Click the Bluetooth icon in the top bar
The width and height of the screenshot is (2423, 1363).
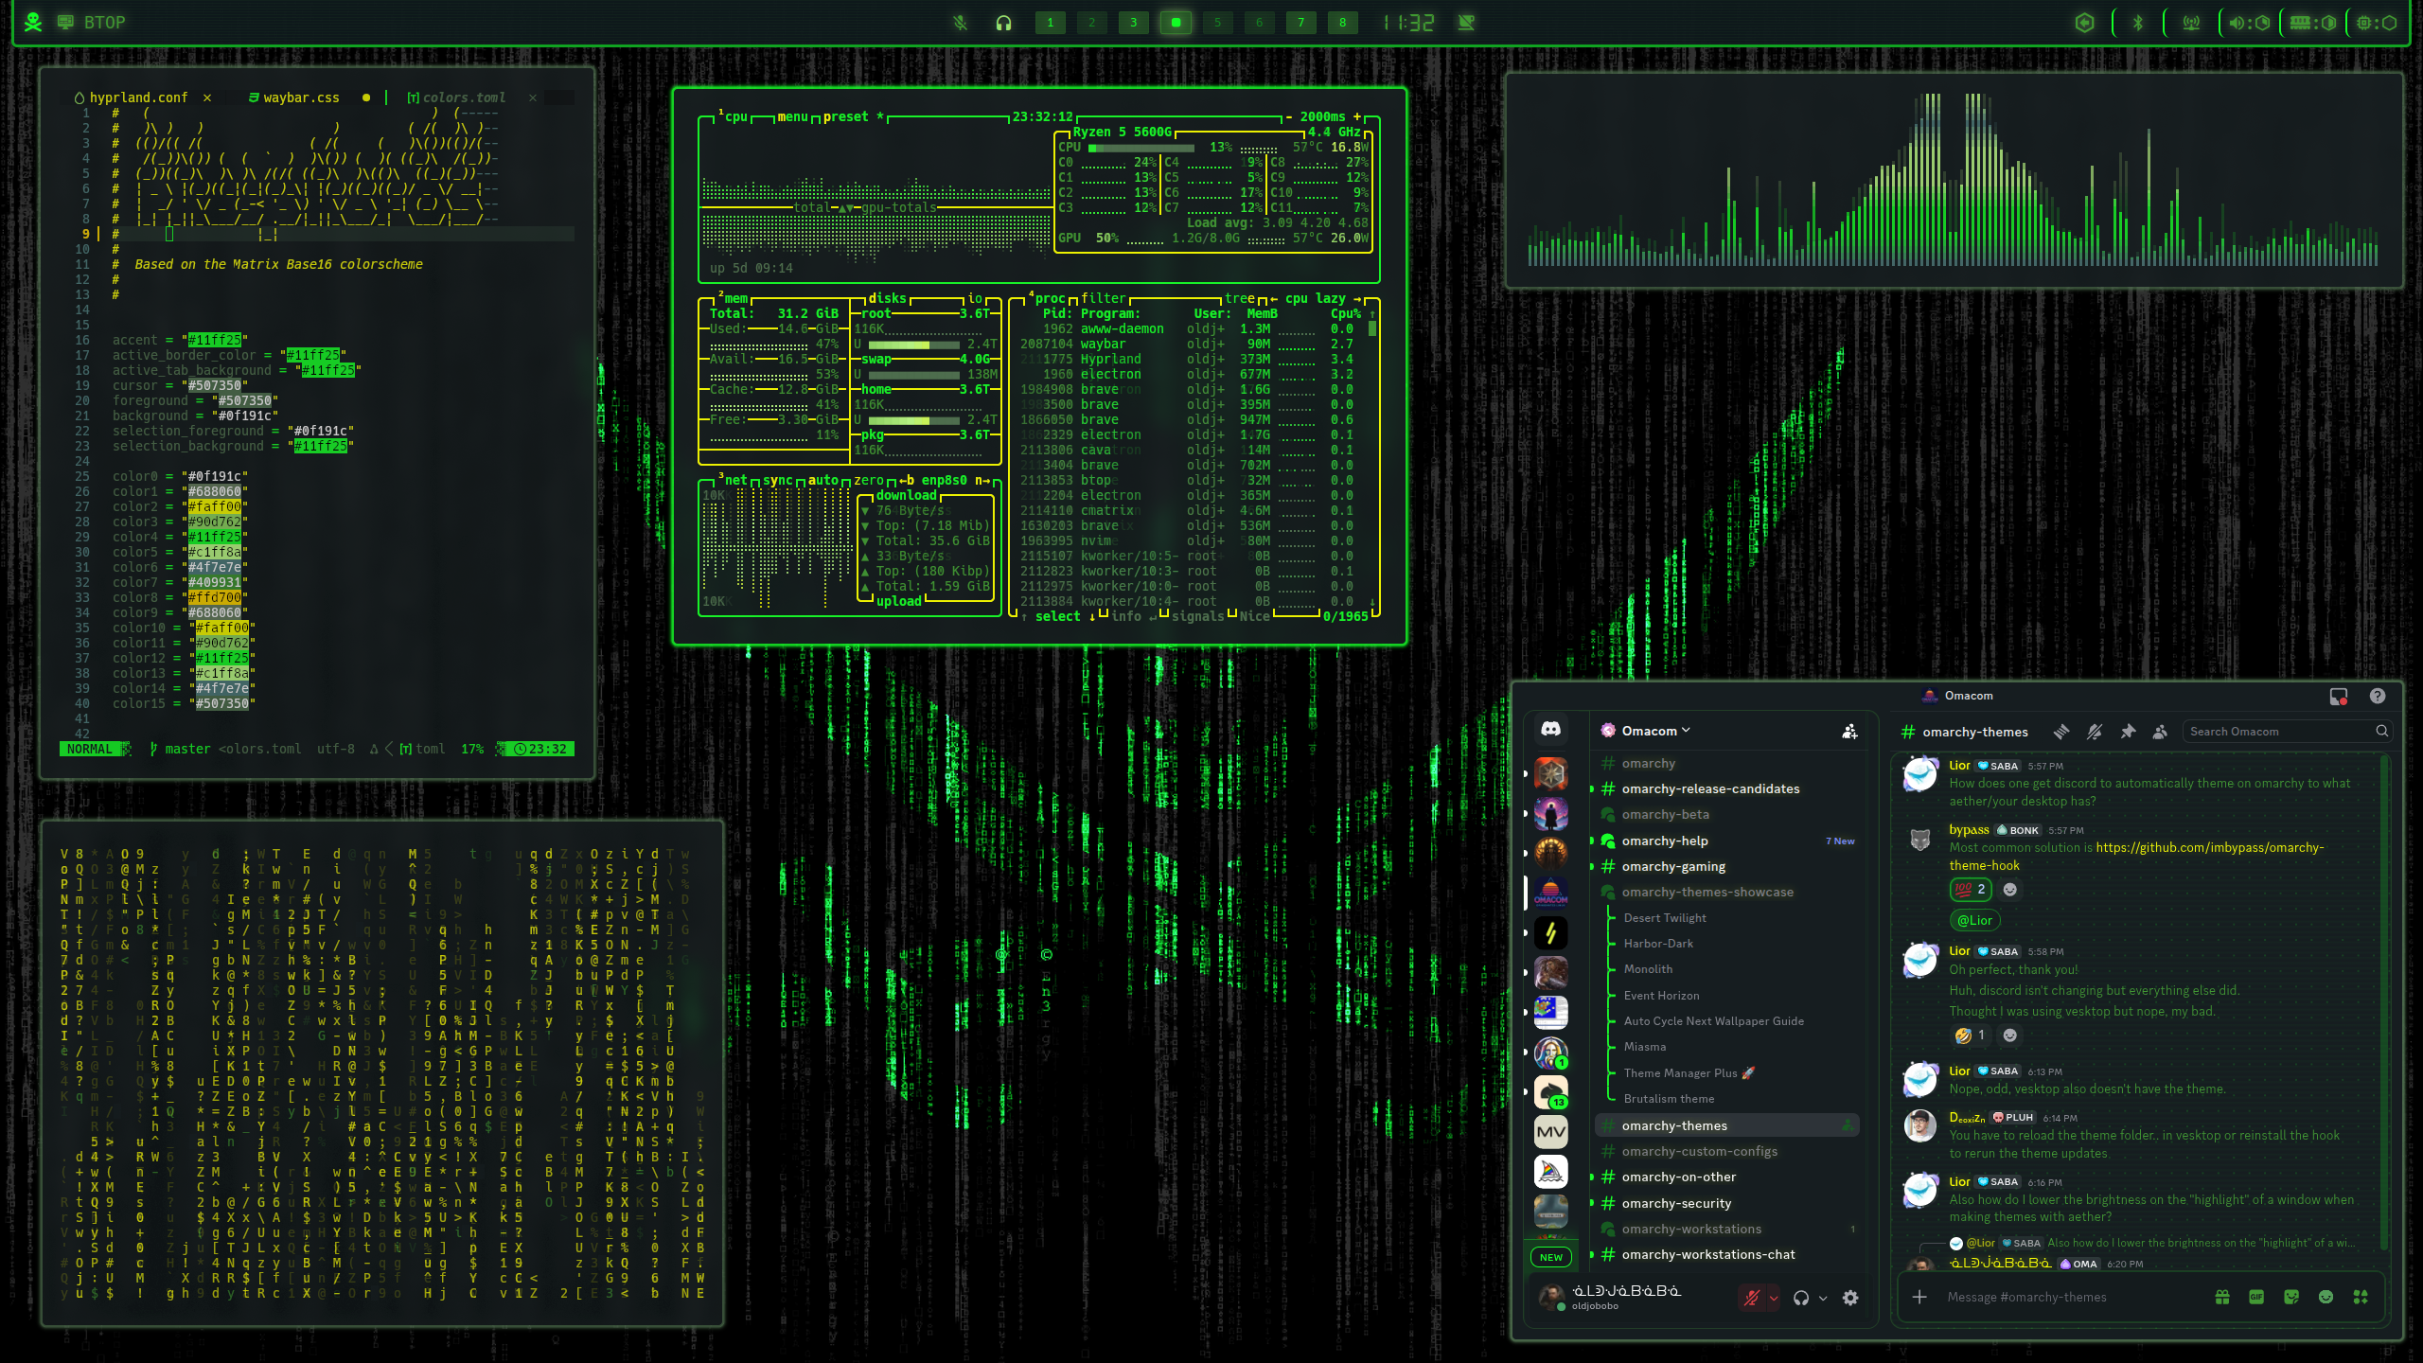tap(2139, 22)
